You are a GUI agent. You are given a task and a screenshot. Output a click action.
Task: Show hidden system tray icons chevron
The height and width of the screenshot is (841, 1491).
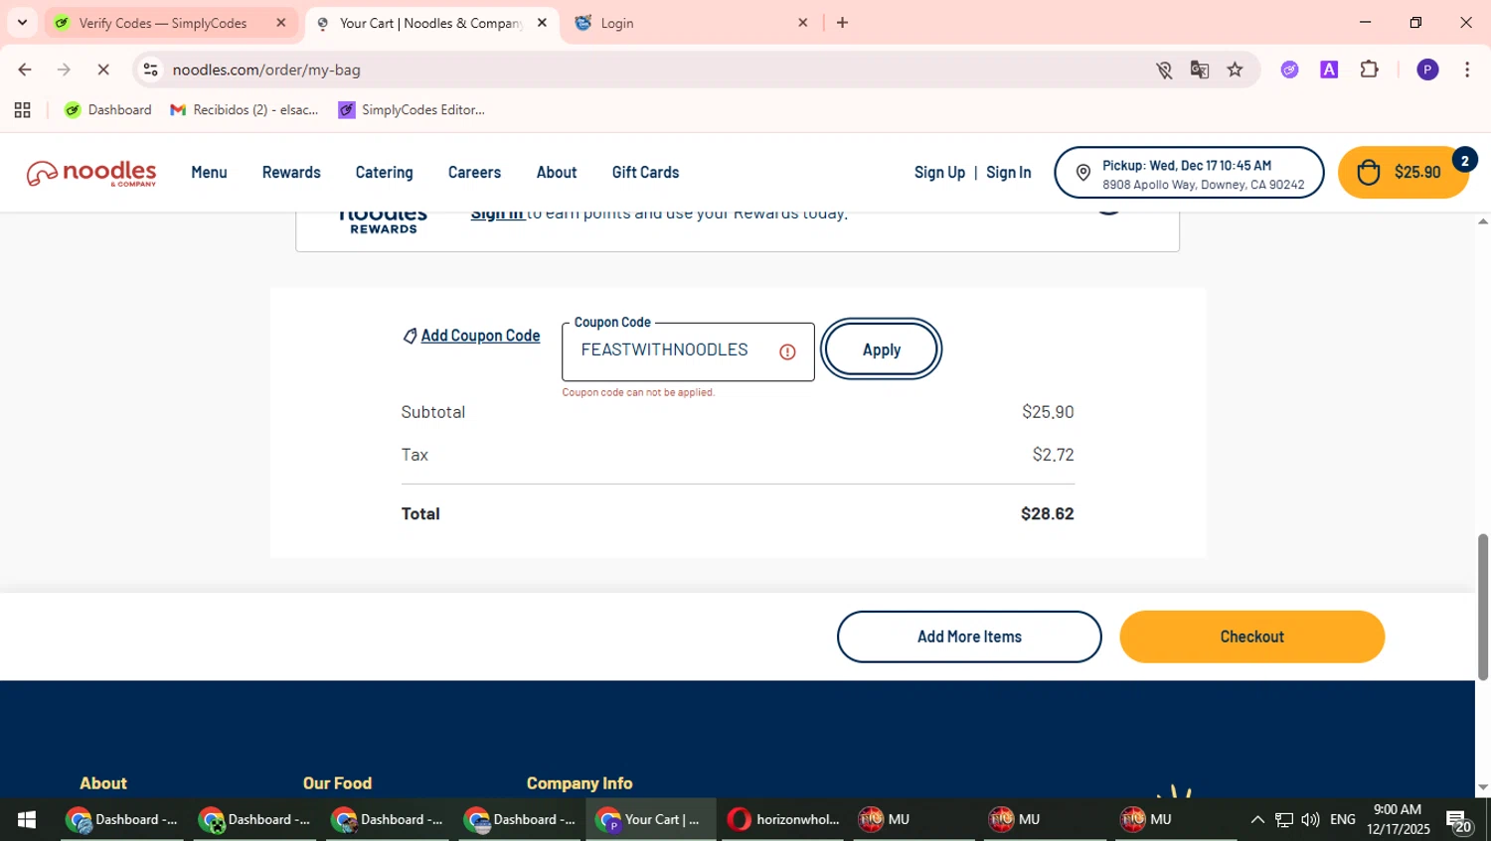1257,820
